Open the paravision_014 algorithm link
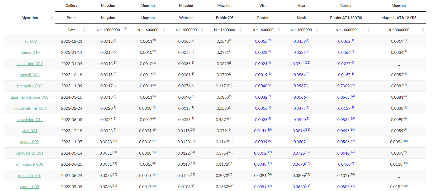Viewport: 436px width, 191px height. [x=30, y=120]
